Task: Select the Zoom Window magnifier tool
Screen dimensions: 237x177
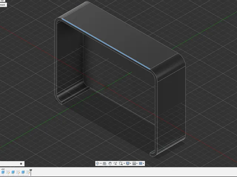Action: pos(121,163)
